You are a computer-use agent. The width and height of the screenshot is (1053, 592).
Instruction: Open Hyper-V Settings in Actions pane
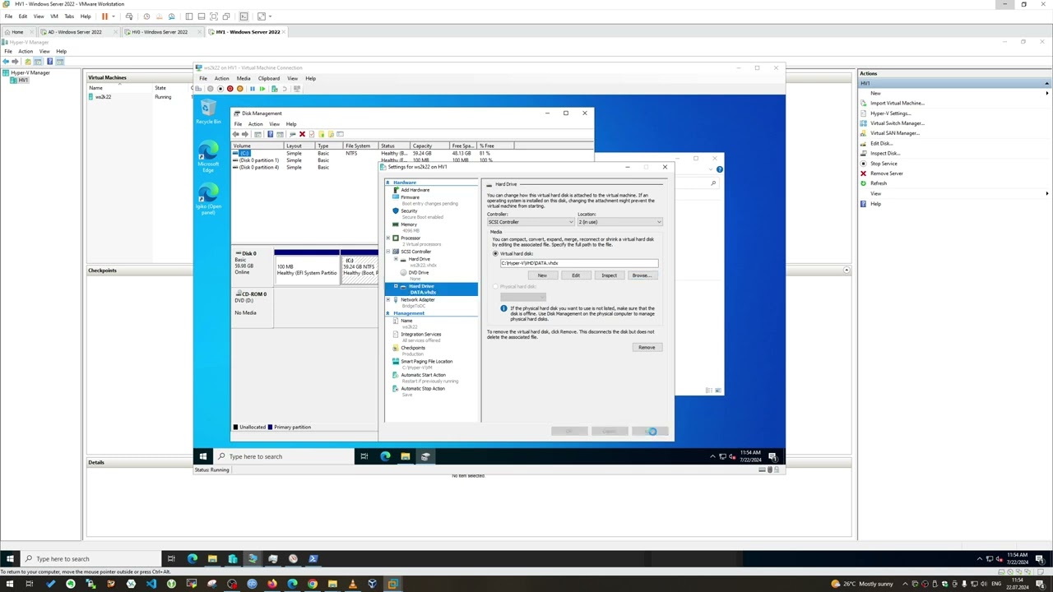click(x=890, y=113)
